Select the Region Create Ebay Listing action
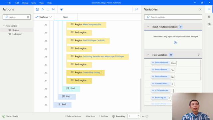The width and height of the screenshot is (213, 120). click(86, 73)
